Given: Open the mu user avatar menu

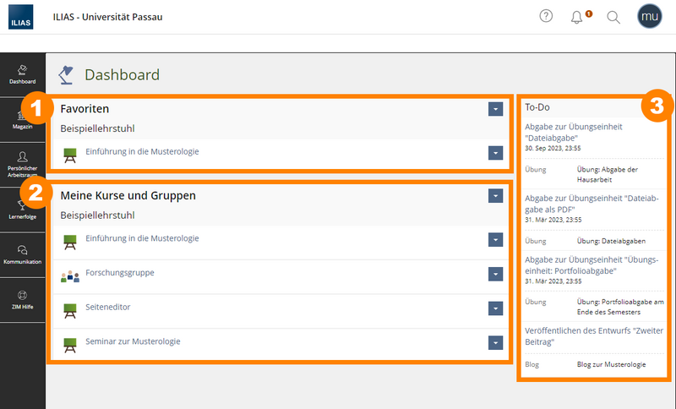Looking at the screenshot, I should click(649, 16).
